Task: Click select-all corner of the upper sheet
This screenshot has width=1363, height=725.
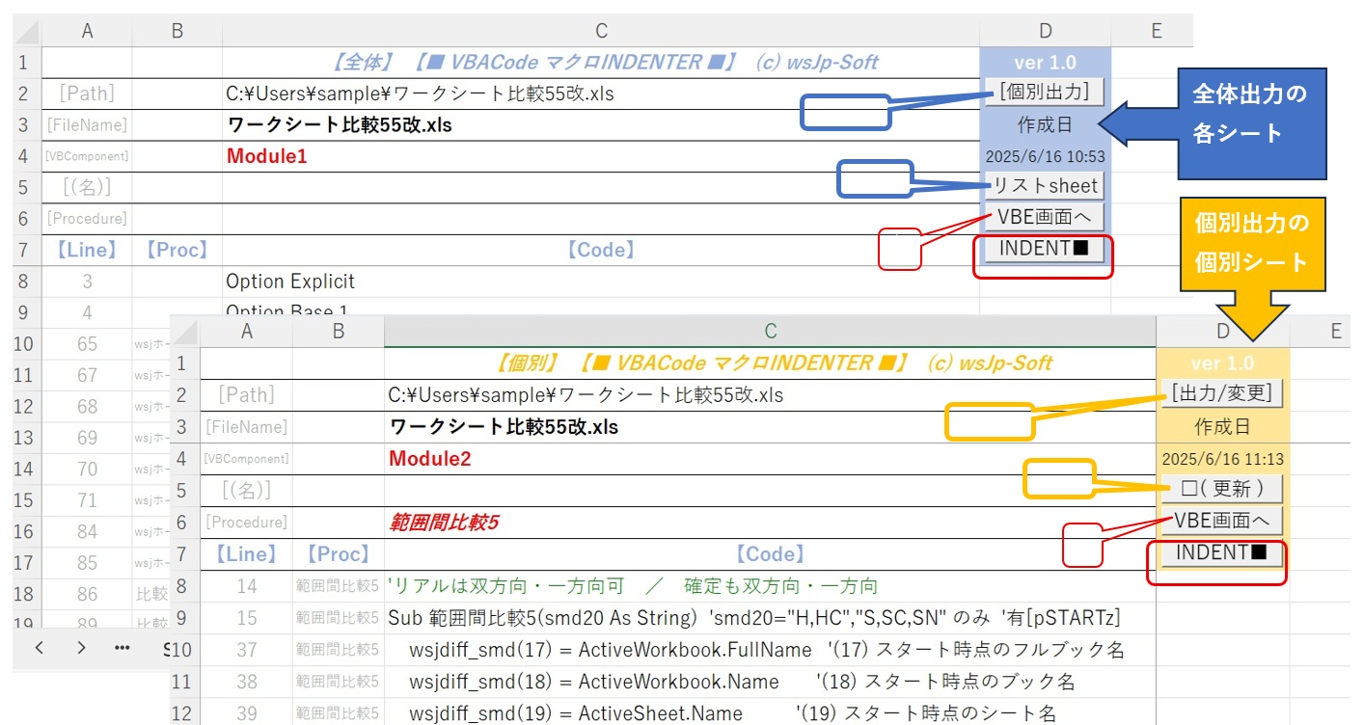Action: click(27, 31)
